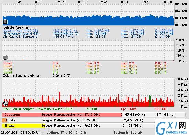189x135 pixels.
Task: Click the '6,9 MB' downloaded total
Action: click(92, 109)
